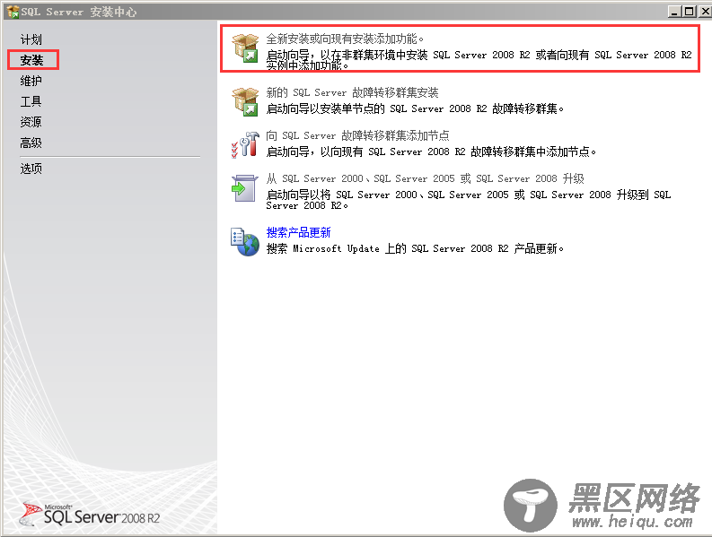Image resolution: width=712 pixels, height=537 pixels.
Task: Click description 搜索 Microsoft Update 上的 SQL Server
Action: [415, 248]
